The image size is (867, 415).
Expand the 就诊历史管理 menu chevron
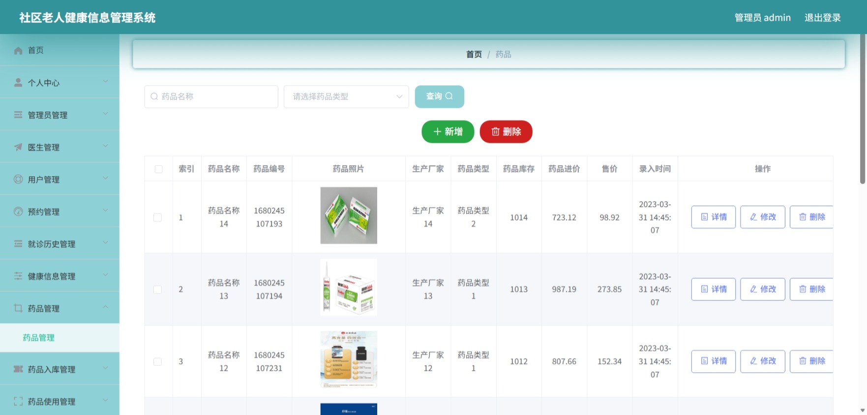coord(105,243)
